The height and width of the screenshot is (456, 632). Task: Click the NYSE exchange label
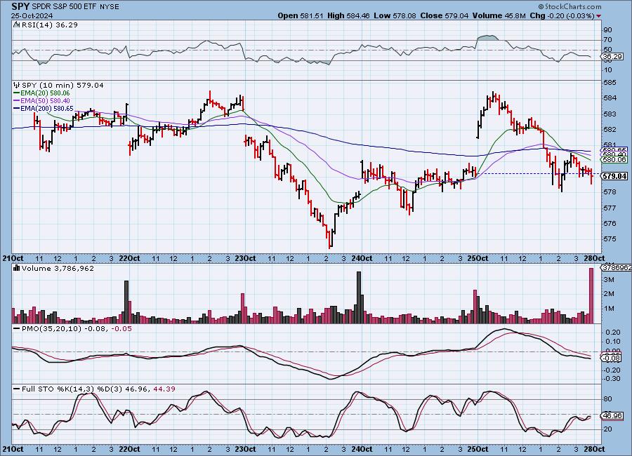[x=111, y=7]
